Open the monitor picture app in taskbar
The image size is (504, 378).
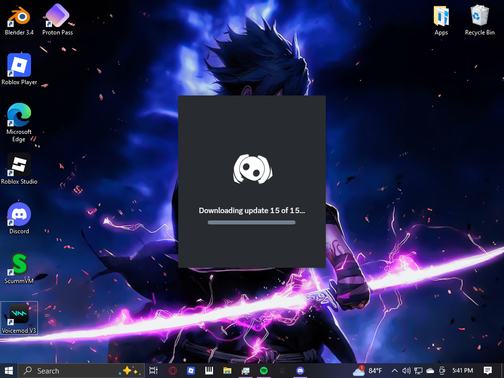coord(246,371)
